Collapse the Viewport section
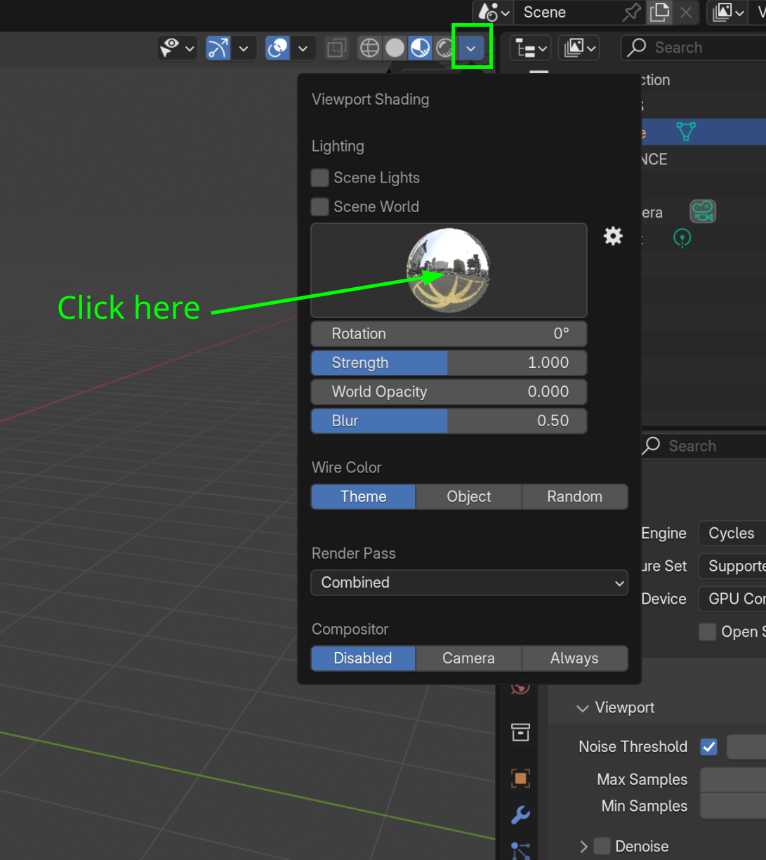 [x=582, y=708]
